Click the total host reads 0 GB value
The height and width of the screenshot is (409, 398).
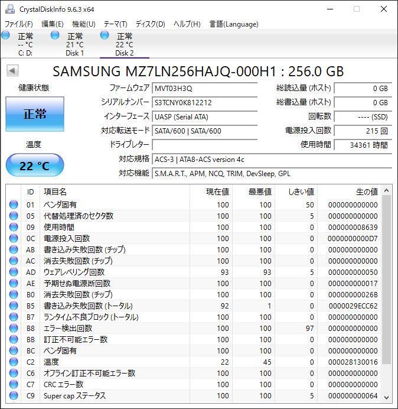[x=363, y=89]
